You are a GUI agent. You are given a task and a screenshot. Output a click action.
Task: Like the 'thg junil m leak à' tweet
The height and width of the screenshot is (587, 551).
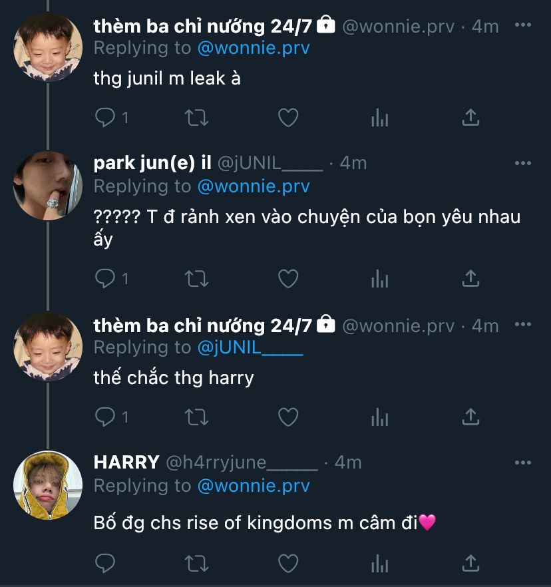point(287,118)
